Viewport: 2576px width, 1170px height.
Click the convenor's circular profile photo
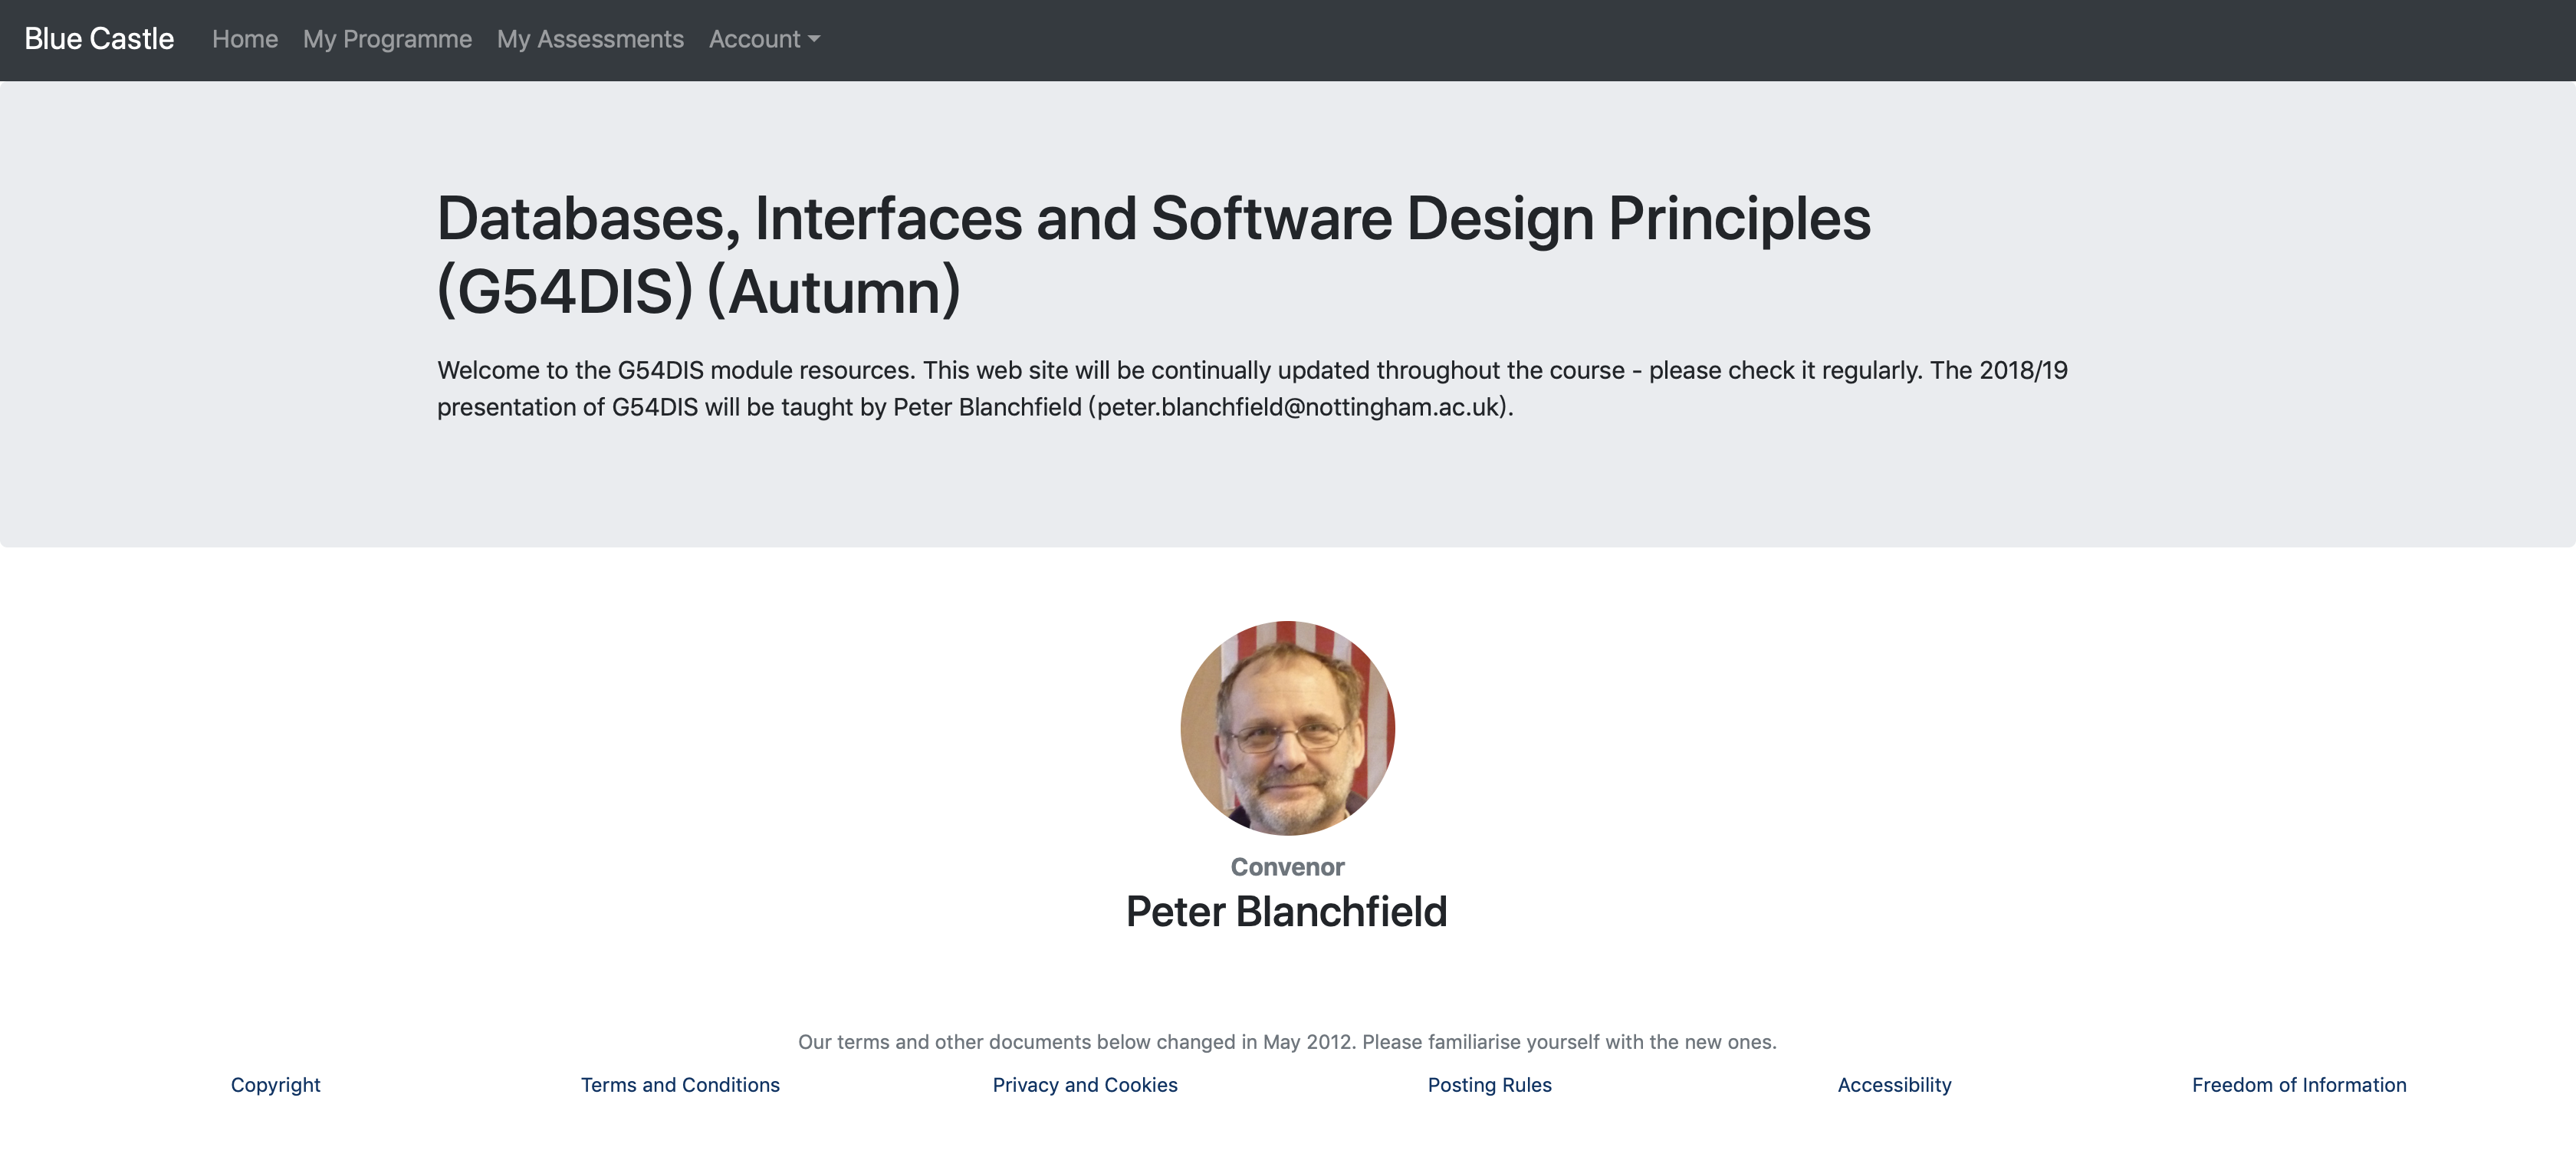point(1287,728)
